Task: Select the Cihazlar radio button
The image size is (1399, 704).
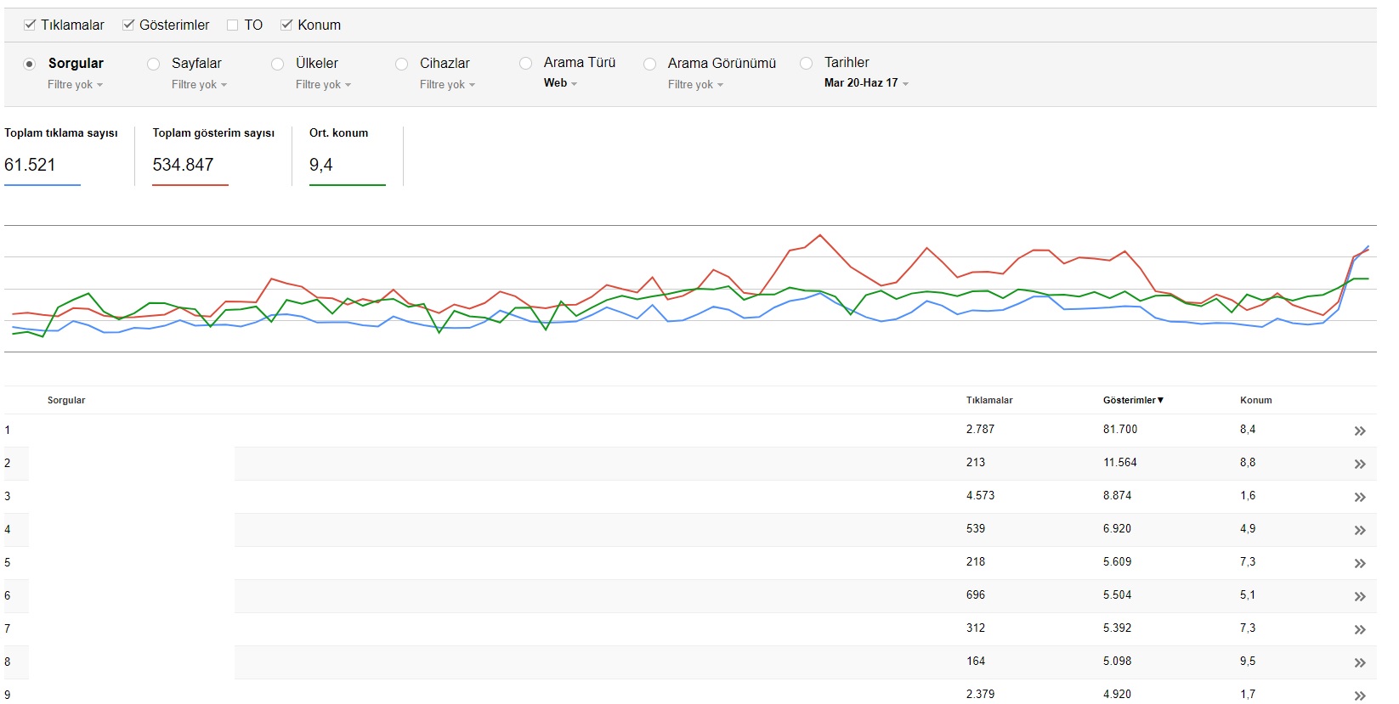Action: coord(402,64)
